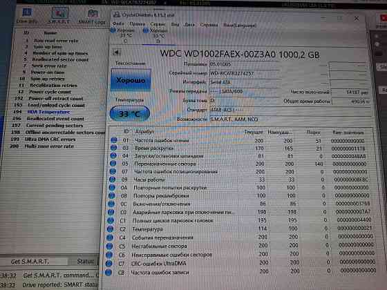Click the status circle for attribute 05
The image size is (387, 290).
pyautogui.click(x=113, y=163)
